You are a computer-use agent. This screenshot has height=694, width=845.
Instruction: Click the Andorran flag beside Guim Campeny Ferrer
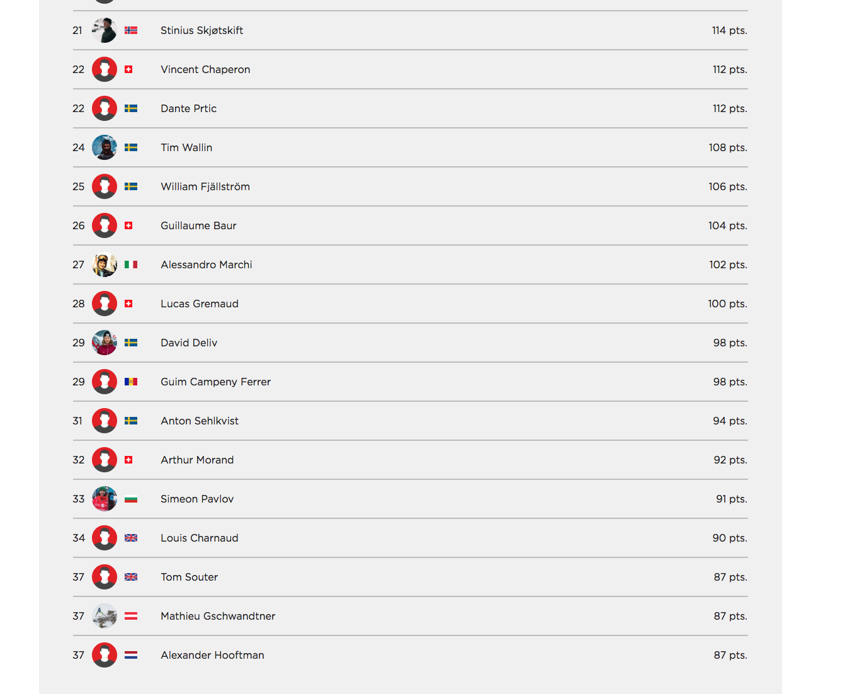(x=131, y=382)
